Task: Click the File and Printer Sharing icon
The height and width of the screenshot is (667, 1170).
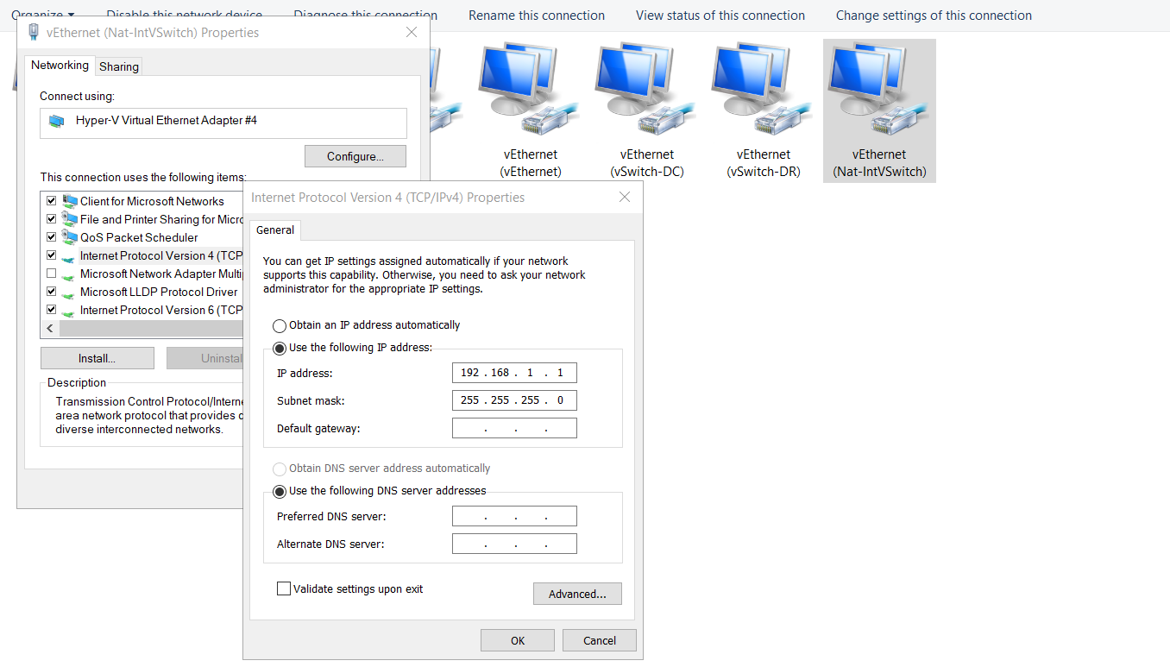Action: pos(70,219)
